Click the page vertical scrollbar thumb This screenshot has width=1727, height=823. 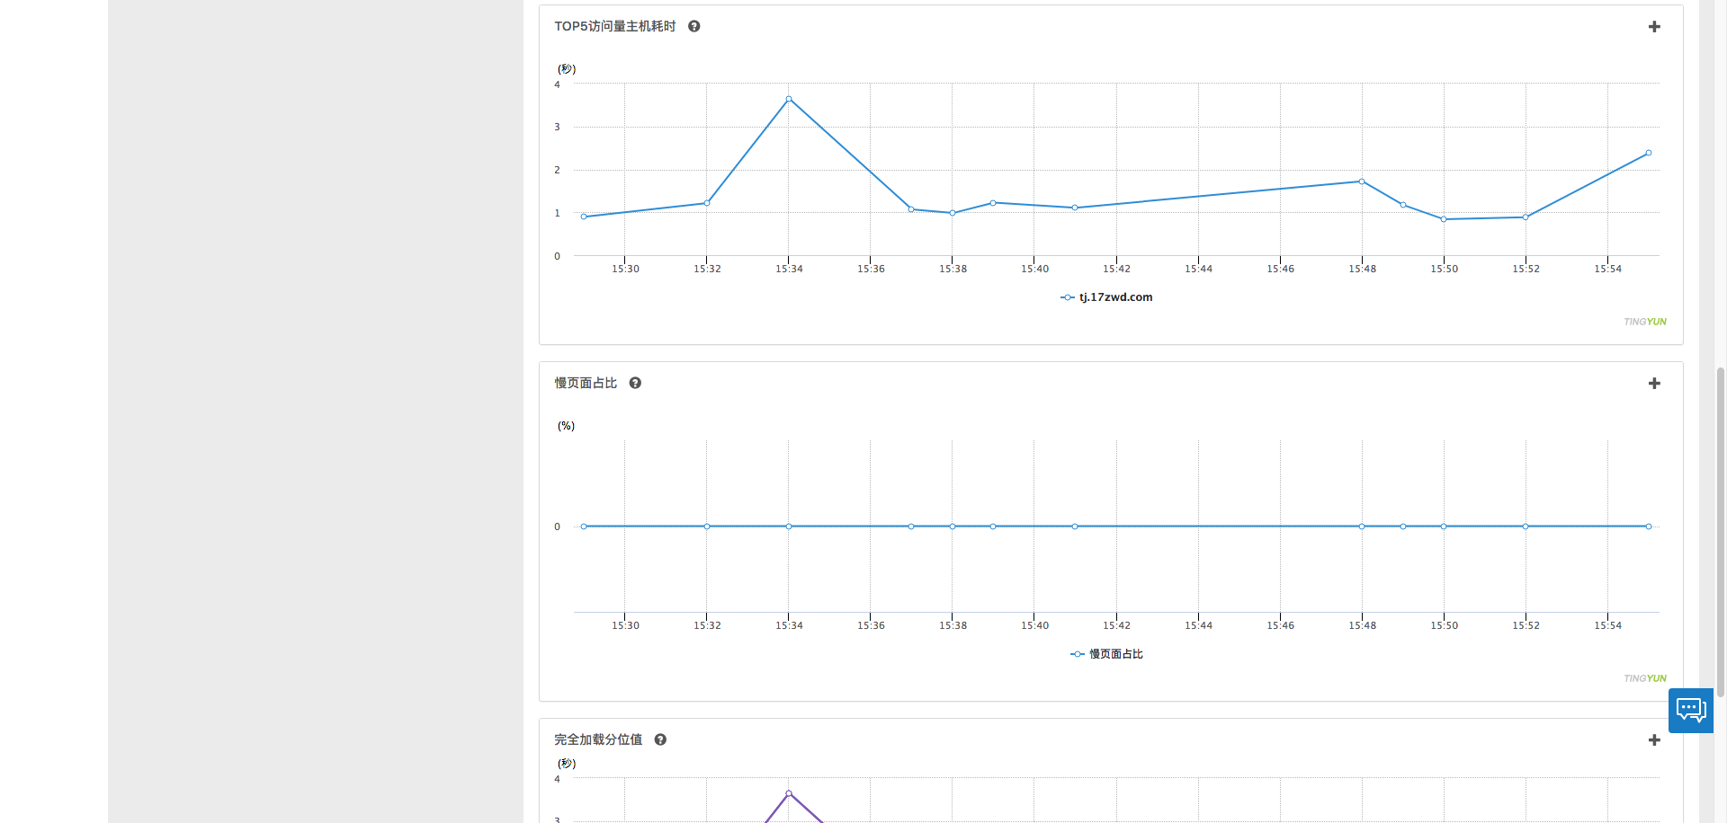pyautogui.click(x=1720, y=531)
